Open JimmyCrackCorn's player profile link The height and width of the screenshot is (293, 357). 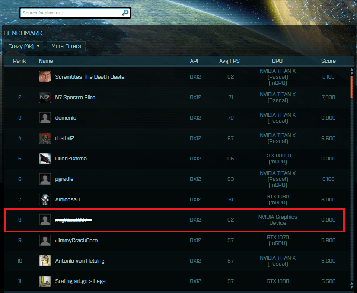[x=76, y=240]
